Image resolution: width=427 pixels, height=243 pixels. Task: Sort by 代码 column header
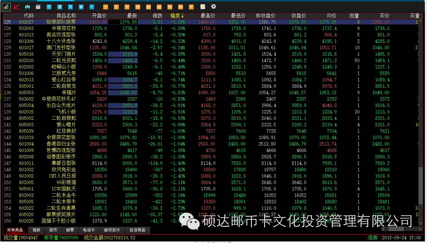click(x=29, y=16)
